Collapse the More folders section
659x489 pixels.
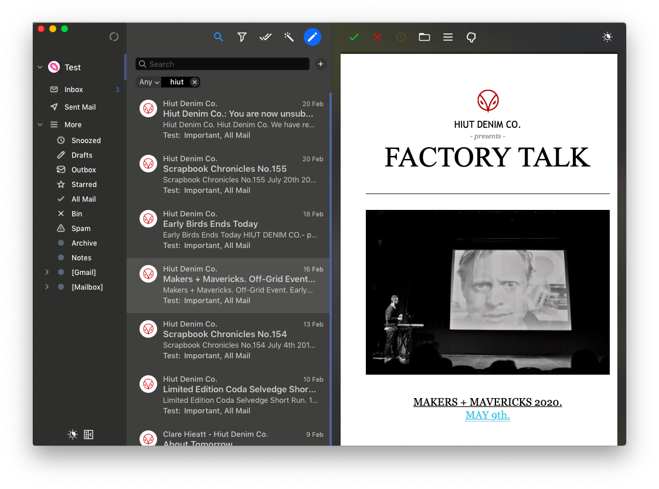tap(40, 124)
